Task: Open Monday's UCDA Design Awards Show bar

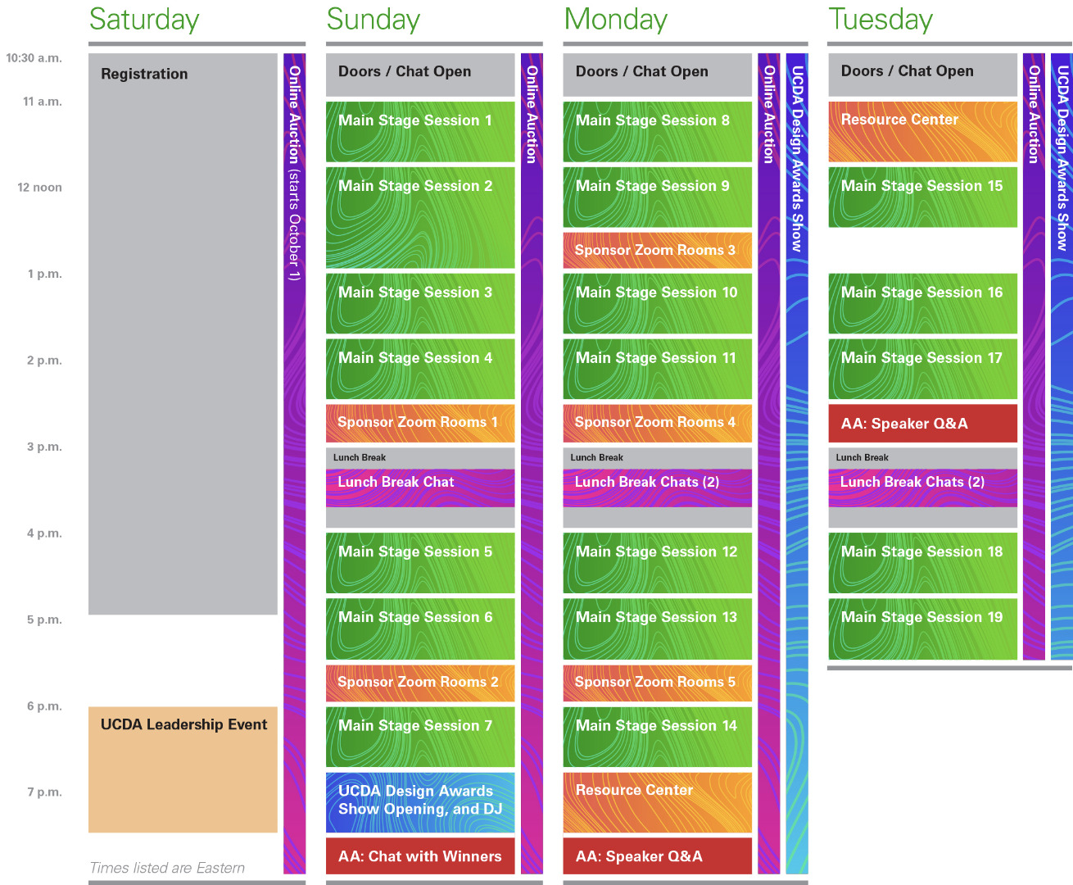Action: click(x=796, y=463)
